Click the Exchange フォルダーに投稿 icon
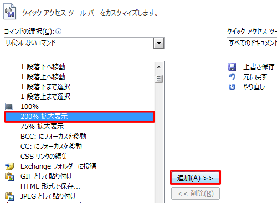This screenshot has width=277, height=203. tap(9, 166)
